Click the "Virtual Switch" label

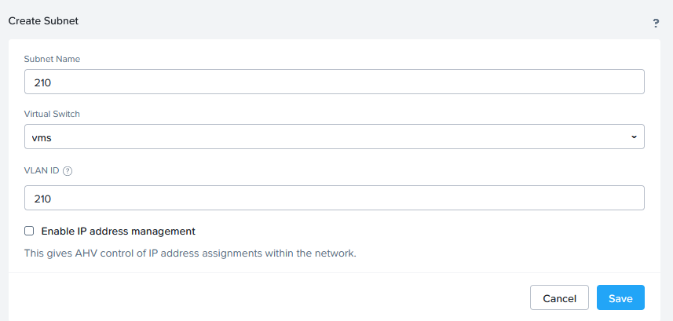[x=52, y=114]
